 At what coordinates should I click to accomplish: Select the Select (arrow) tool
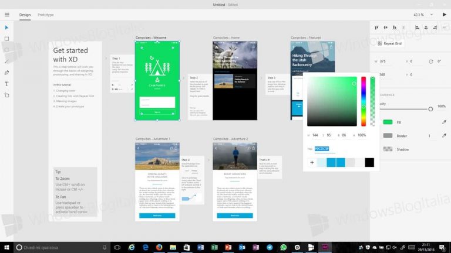pyautogui.click(x=6, y=28)
